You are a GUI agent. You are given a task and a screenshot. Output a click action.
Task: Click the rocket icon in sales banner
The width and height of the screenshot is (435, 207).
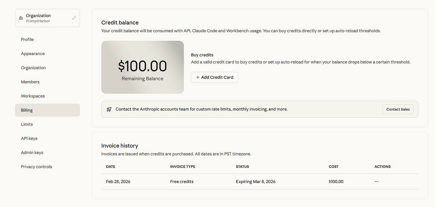[x=109, y=109]
